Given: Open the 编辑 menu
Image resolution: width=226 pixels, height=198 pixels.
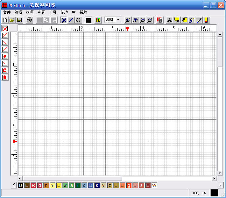Looking at the screenshot, I should click(x=18, y=12).
